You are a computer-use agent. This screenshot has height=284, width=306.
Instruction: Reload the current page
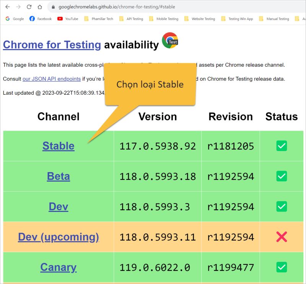29,7
